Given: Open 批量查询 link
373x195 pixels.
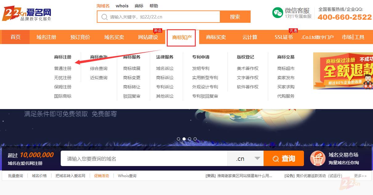Looking at the screenshot, I should click(x=15, y=176).
